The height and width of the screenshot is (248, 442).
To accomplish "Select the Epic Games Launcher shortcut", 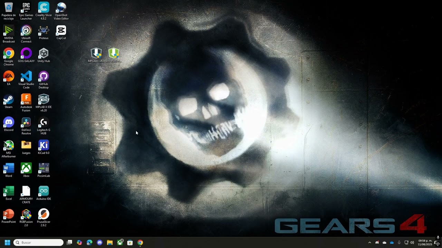I will pos(26,11).
